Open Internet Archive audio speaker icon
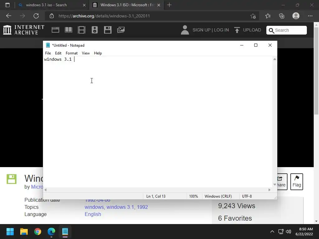Image resolution: width=319 pixels, height=239 pixels. pos(95,30)
